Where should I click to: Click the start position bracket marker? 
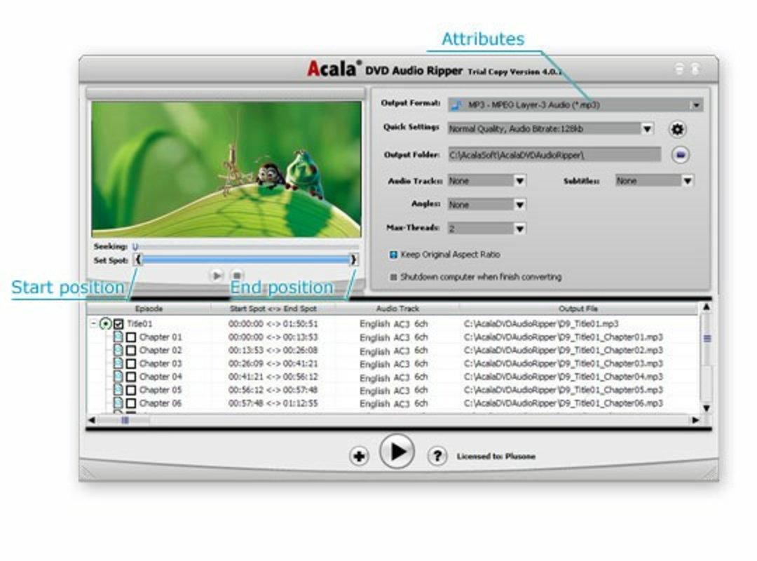coord(137,259)
